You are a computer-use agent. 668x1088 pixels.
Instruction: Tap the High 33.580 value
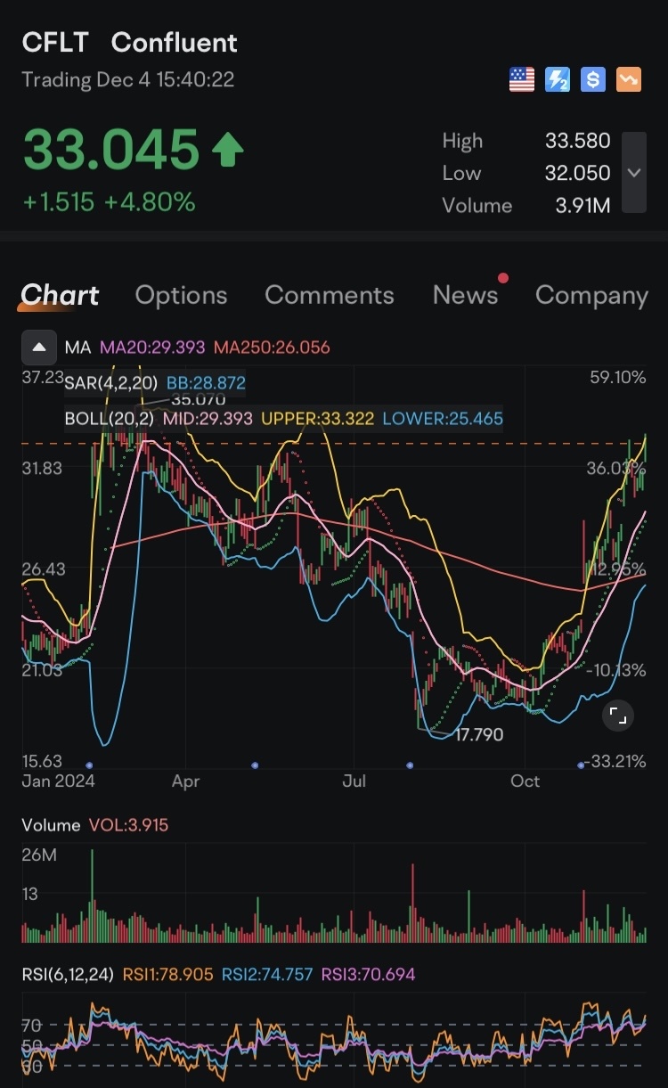coord(578,141)
